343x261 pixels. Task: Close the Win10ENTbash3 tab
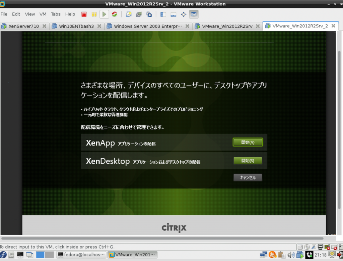[x=99, y=26]
